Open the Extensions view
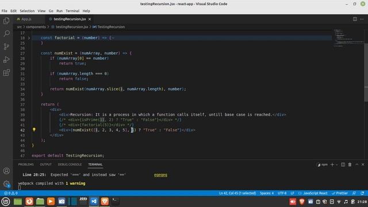The image size is (368, 207). click(6, 72)
